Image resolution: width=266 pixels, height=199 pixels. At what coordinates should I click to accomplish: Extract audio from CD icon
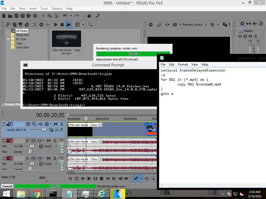27,25
